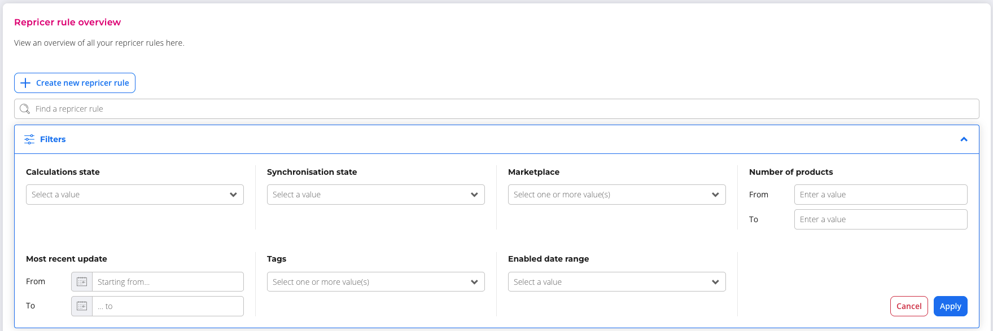Open the Synchronisation state dropdown
Screen dimensions: 993x331
pos(375,195)
